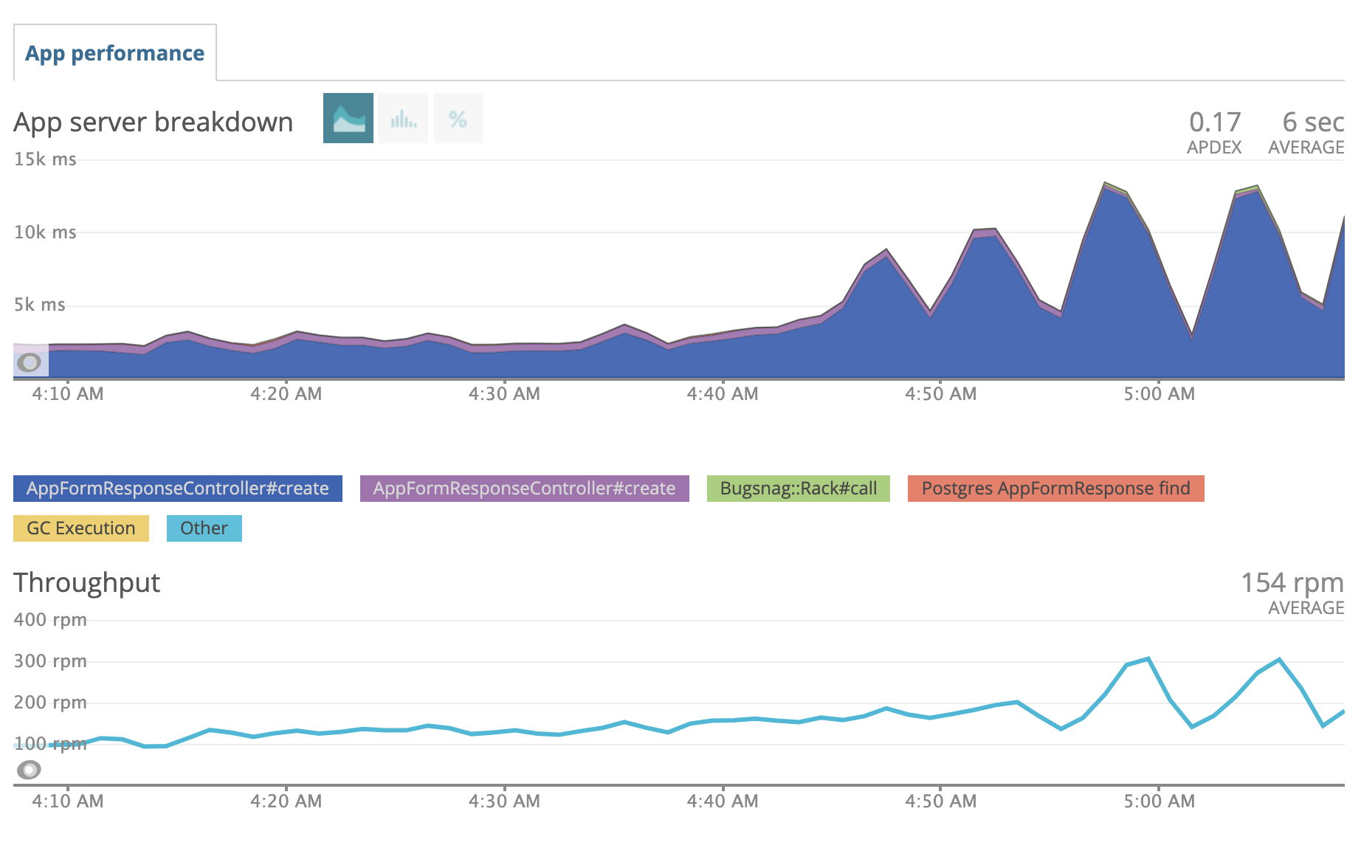
Task: Click the Throughput chart heading
Action: tap(87, 583)
